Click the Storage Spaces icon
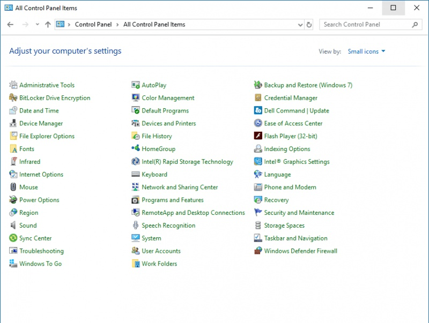429x323 pixels. [x=258, y=226]
